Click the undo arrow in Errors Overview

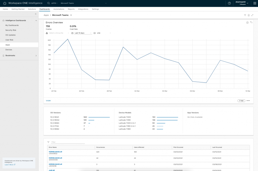coord(251,22)
